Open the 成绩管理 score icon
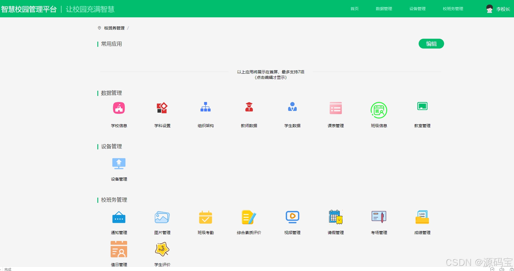 point(422,217)
